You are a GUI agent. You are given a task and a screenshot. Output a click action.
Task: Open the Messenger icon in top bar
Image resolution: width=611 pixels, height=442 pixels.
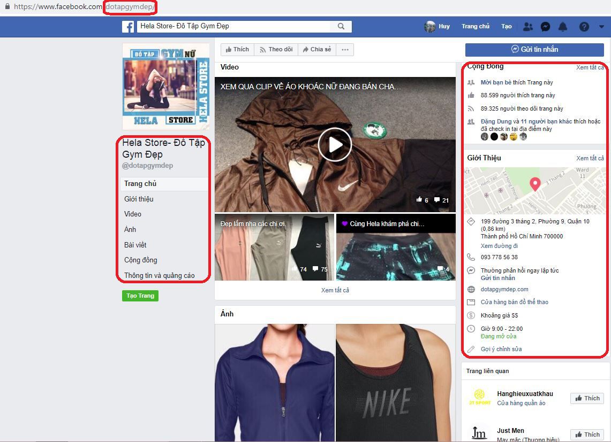pyautogui.click(x=546, y=27)
